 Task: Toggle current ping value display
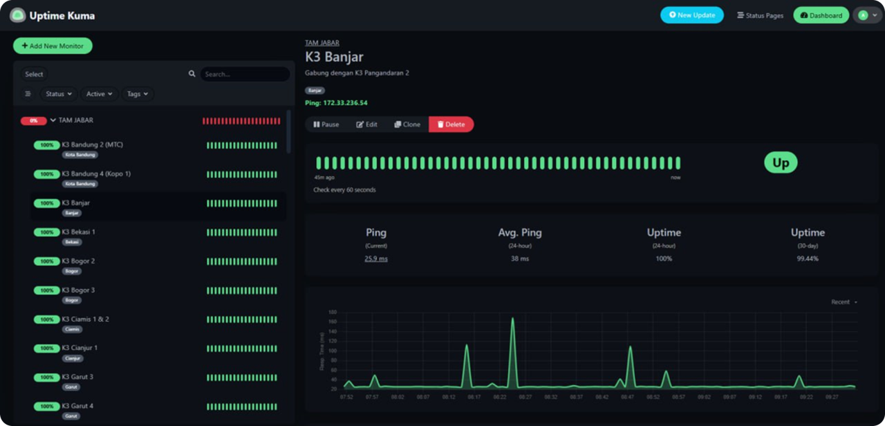[376, 259]
